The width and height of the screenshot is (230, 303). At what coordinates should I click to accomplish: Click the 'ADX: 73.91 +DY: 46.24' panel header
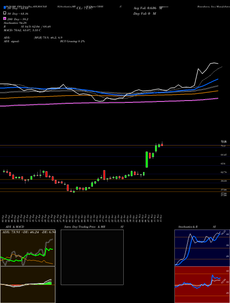[x=29, y=232]
